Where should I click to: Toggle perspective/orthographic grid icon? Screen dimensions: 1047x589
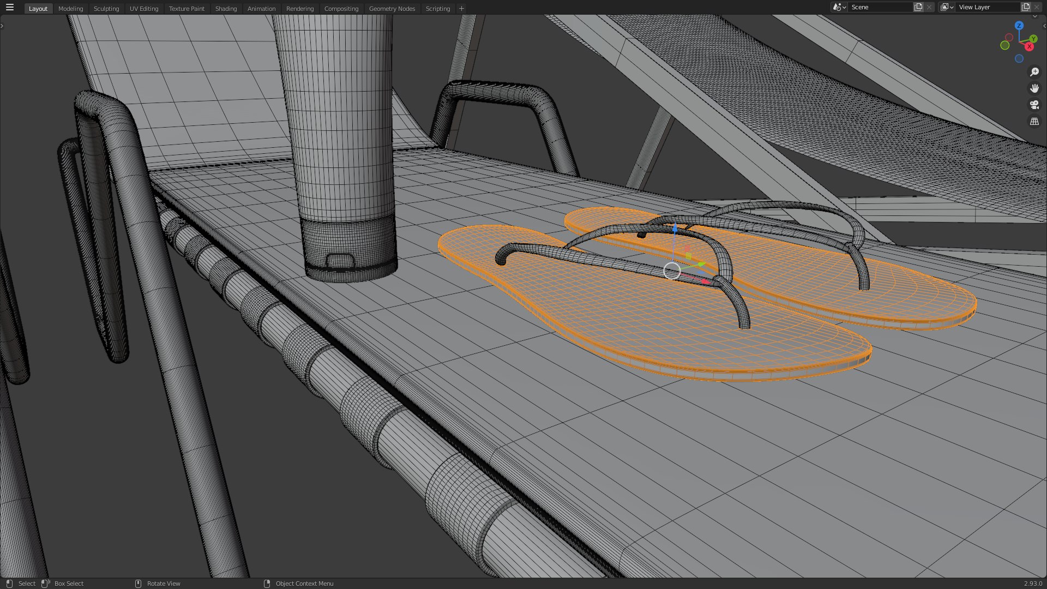coord(1034,122)
